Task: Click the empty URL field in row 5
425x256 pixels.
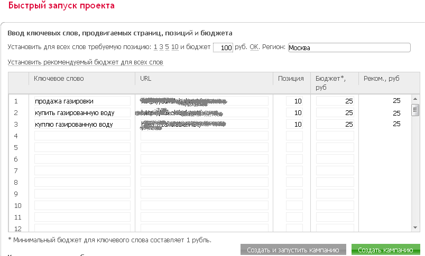Action: (x=205, y=147)
